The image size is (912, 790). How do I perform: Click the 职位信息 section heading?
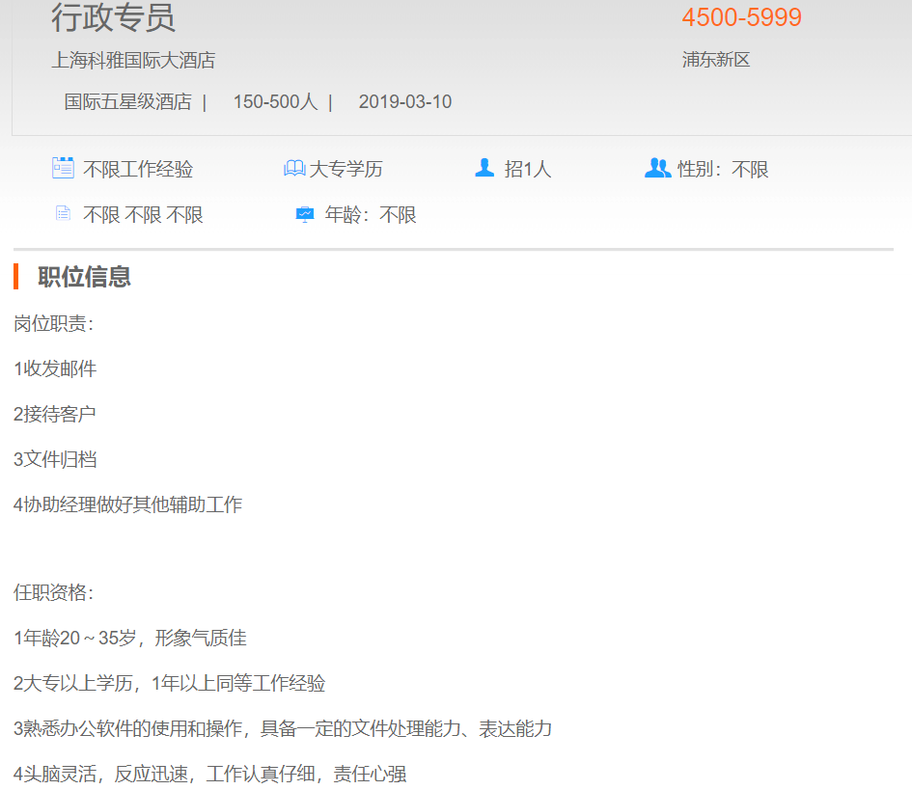[x=85, y=277]
